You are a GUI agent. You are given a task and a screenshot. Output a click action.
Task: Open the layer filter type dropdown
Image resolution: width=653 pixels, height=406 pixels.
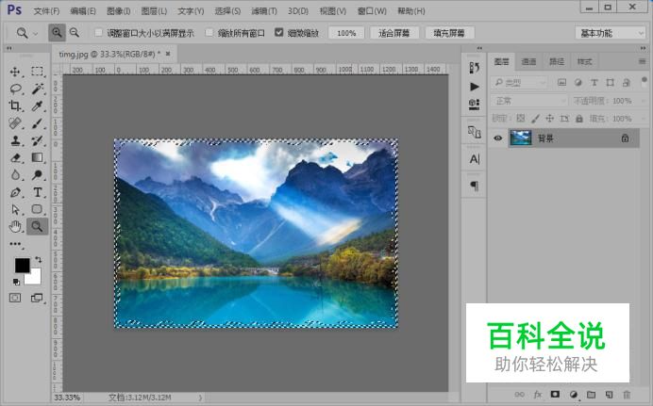(x=518, y=83)
